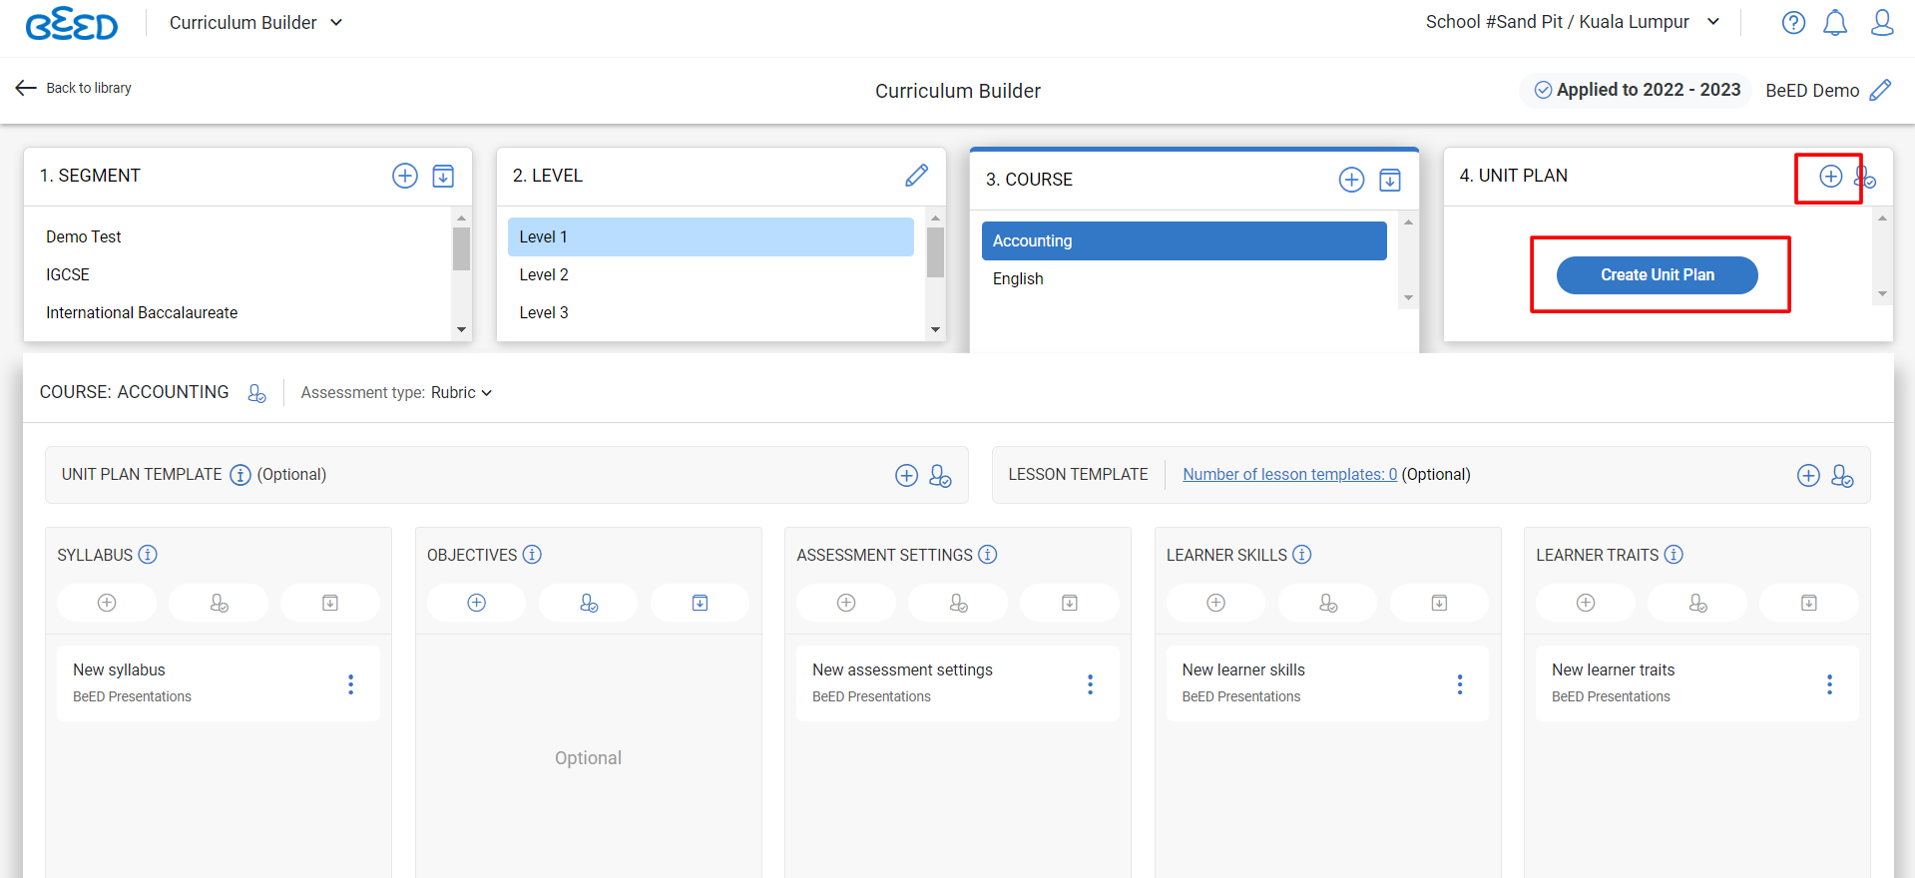This screenshot has width=1915, height=878.
Task: Click import button under Syllabus
Action: [x=330, y=603]
